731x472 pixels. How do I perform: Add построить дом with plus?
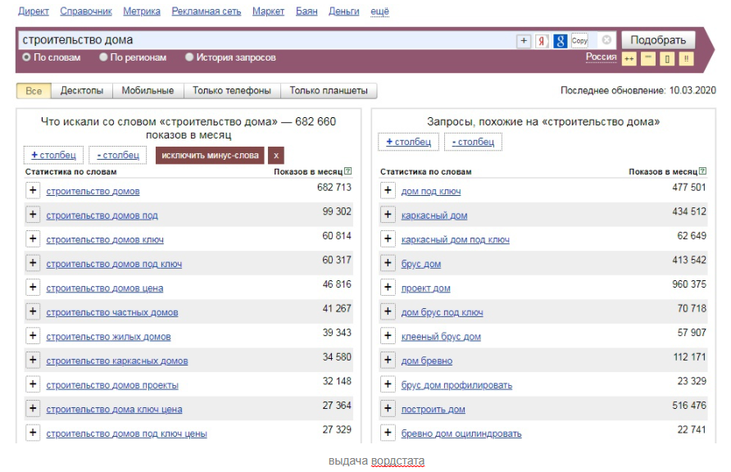(388, 408)
